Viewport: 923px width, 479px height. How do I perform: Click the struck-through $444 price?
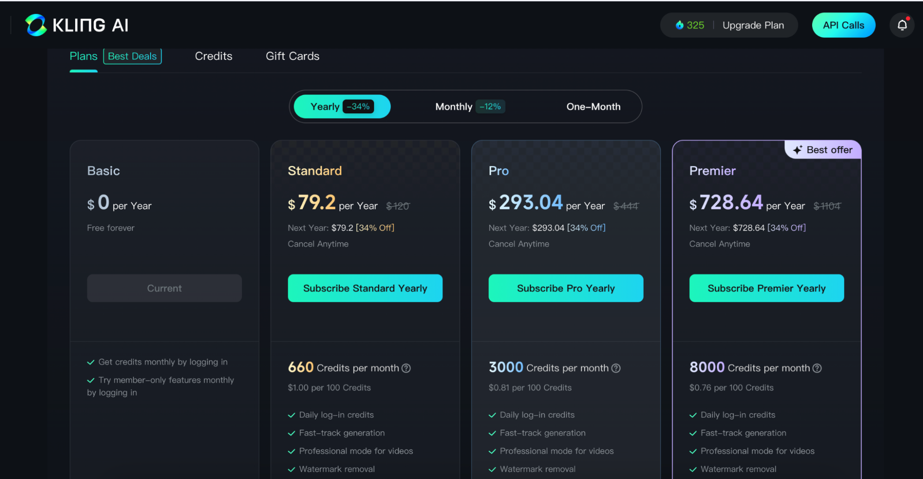point(626,206)
